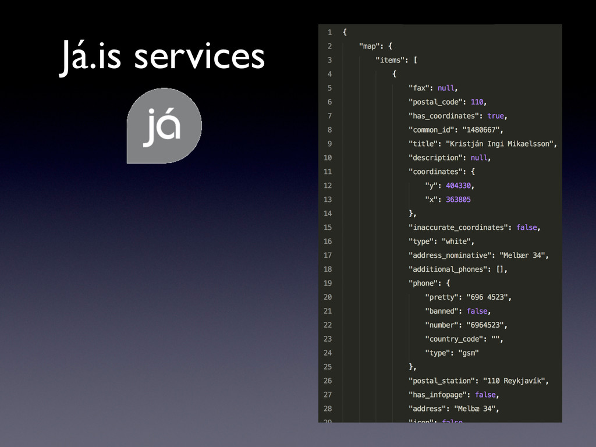
Task: Click the type value "white"
Action: tap(456, 242)
